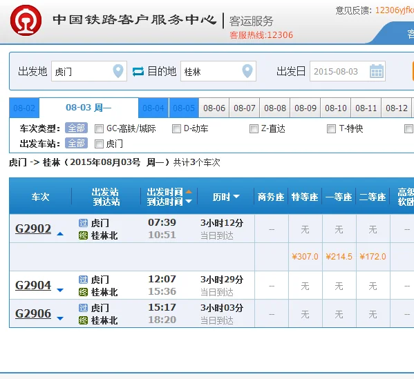Click the ¥214.5 一等座 price
Image resolution: width=414 pixels, height=379 pixels.
(339, 257)
